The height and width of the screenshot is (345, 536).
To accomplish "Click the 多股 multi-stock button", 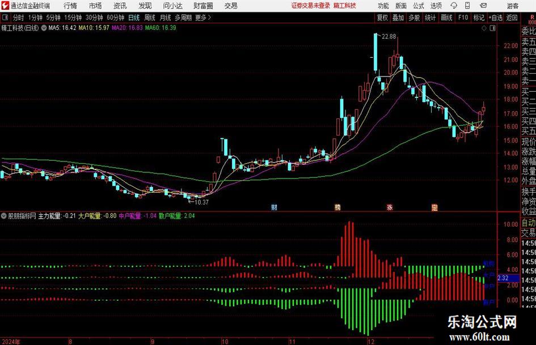I will (414, 18).
